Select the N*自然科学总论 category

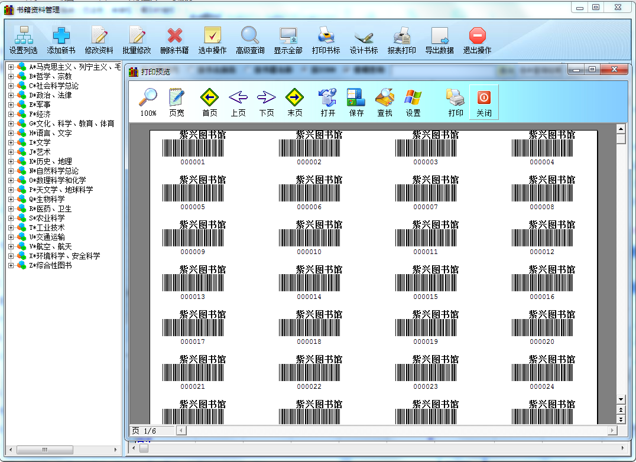(54, 171)
